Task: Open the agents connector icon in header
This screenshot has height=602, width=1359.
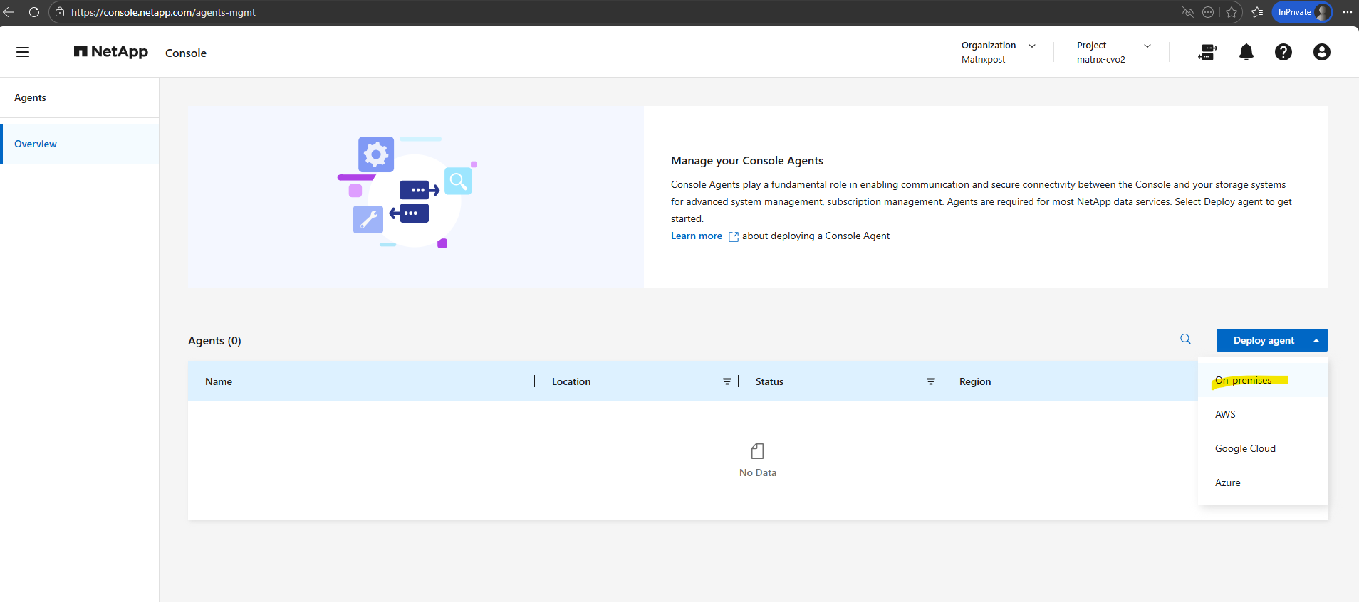Action: [1207, 52]
